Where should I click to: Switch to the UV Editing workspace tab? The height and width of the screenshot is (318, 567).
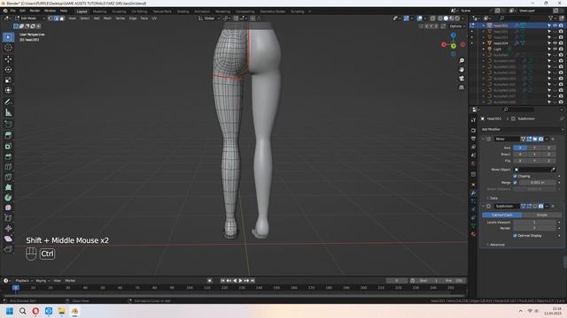(139, 11)
